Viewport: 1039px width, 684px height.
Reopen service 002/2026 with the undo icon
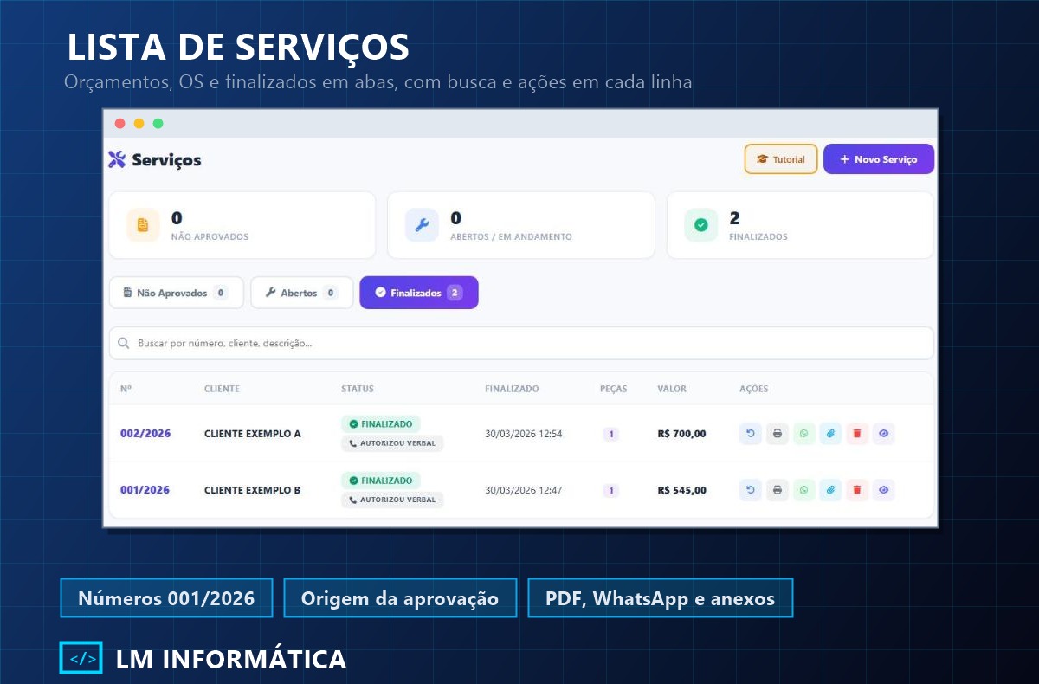click(x=751, y=434)
